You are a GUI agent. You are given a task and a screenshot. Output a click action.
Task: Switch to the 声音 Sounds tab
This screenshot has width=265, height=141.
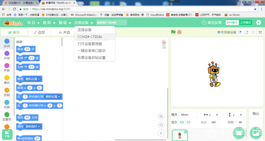click(x=64, y=32)
